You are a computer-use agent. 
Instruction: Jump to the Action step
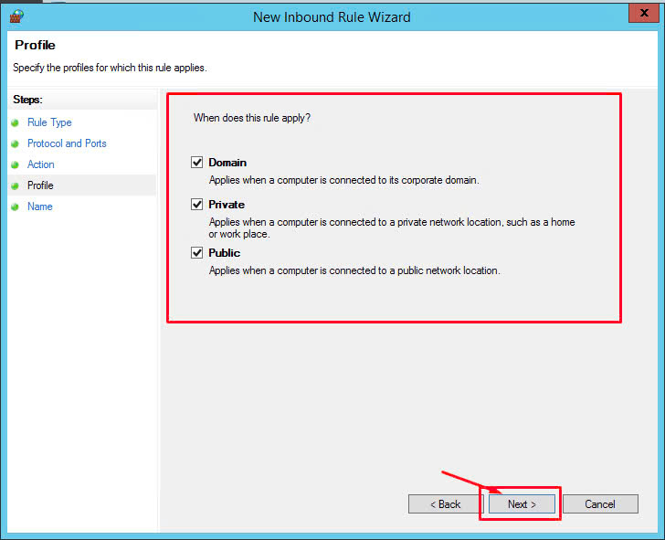(41, 164)
